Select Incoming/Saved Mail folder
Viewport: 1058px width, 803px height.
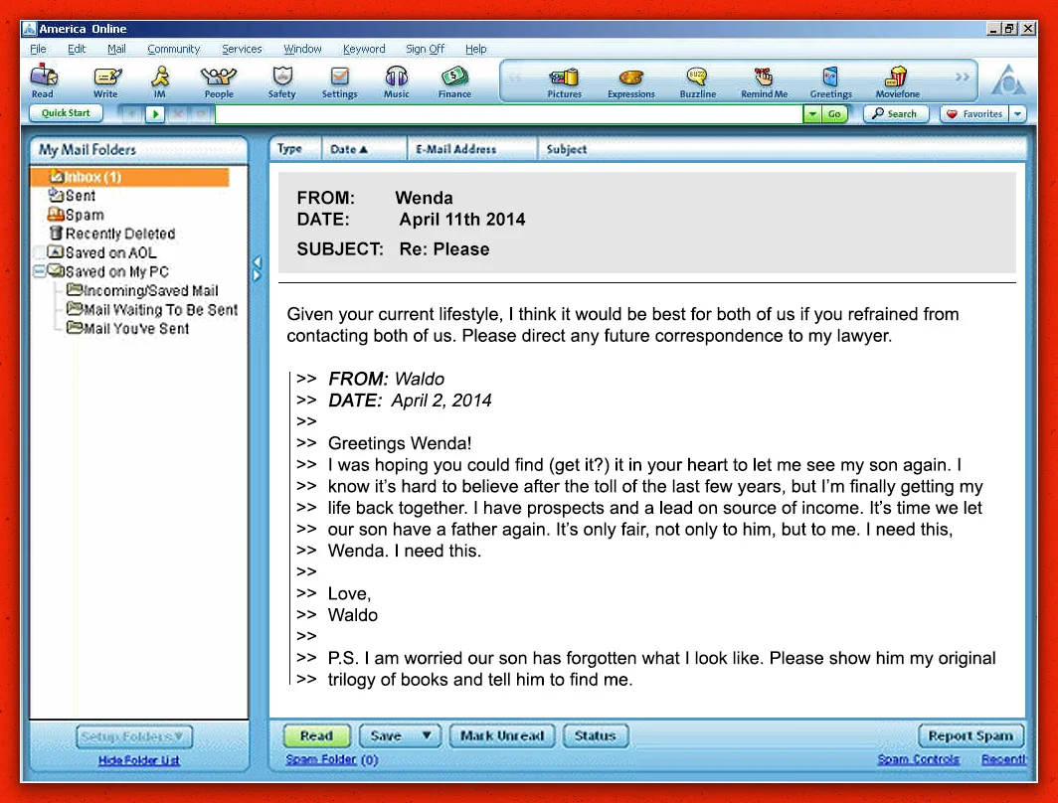pos(142,290)
